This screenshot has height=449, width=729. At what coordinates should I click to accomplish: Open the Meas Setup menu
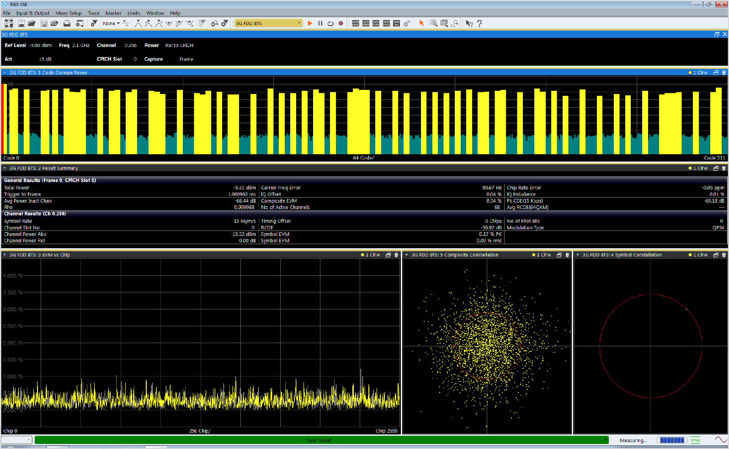[x=69, y=13]
